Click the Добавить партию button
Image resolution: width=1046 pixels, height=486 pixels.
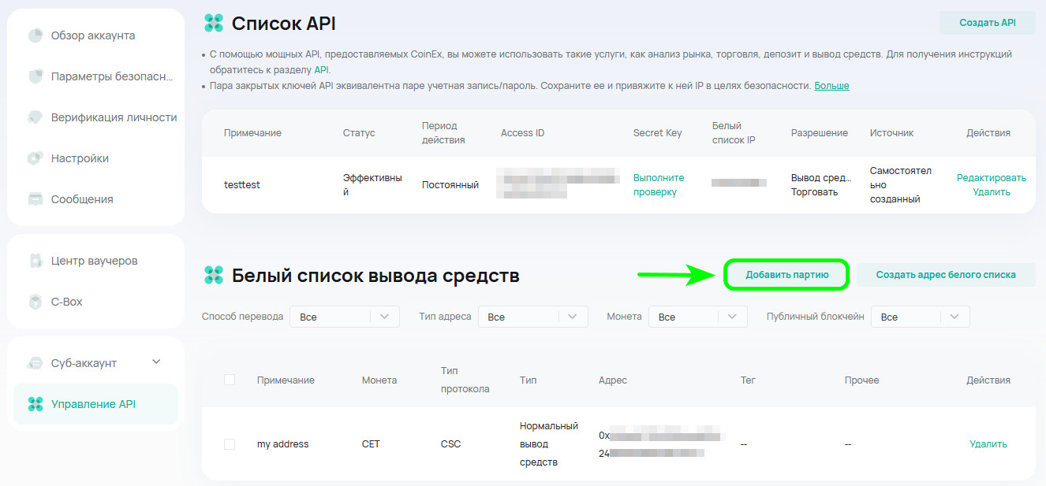click(786, 275)
